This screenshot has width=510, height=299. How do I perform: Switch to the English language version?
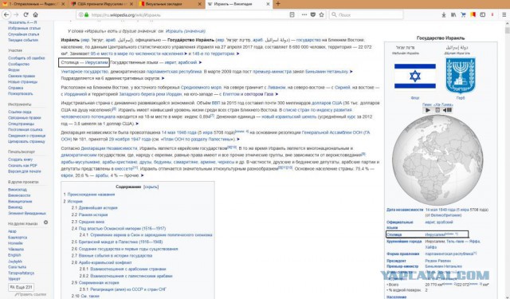[14, 255]
